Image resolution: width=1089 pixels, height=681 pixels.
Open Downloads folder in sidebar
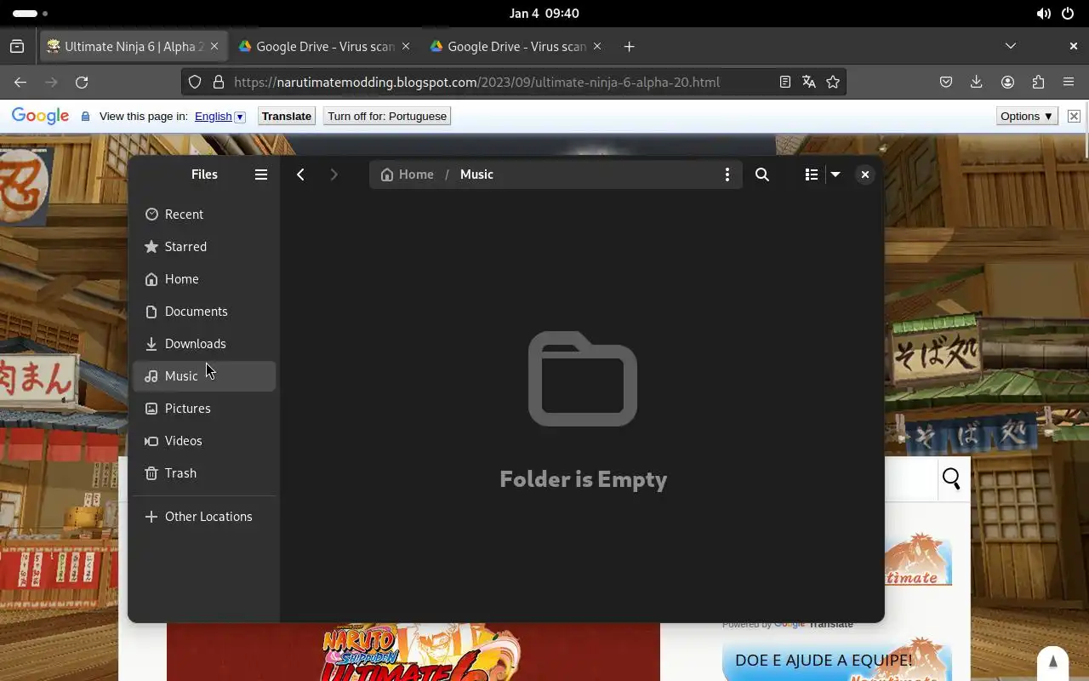204,344
